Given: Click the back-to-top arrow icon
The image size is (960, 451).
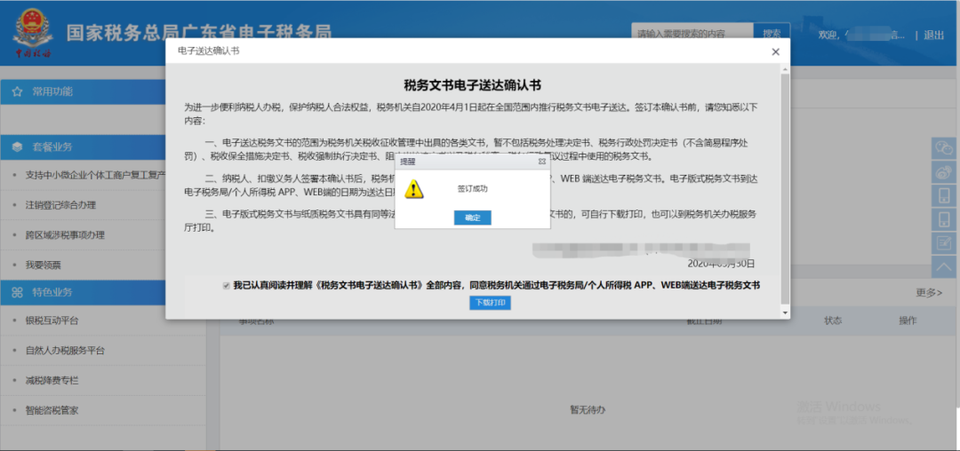Looking at the screenshot, I should [x=944, y=265].
